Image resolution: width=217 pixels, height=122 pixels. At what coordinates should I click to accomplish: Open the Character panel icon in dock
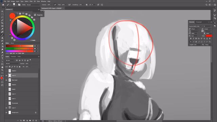click(215, 23)
